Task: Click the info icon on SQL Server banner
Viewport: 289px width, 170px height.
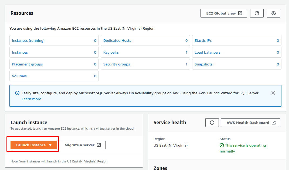Action: click(17, 93)
